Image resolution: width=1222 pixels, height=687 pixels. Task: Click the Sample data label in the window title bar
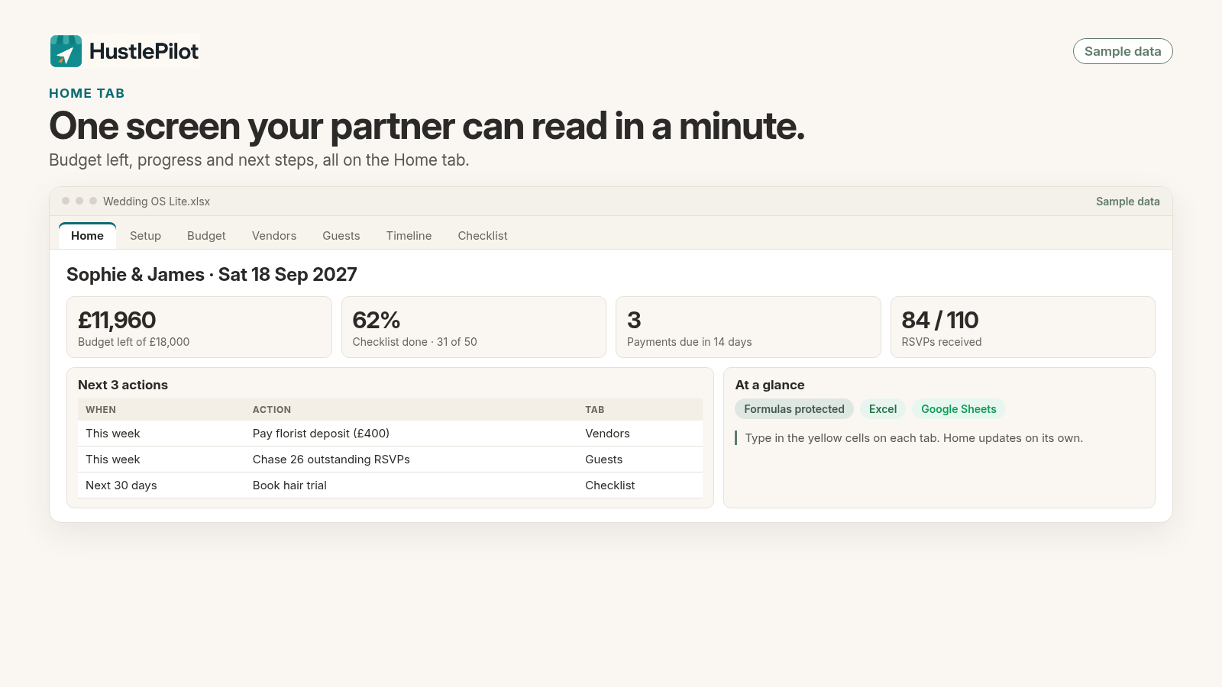pos(1128,202)
